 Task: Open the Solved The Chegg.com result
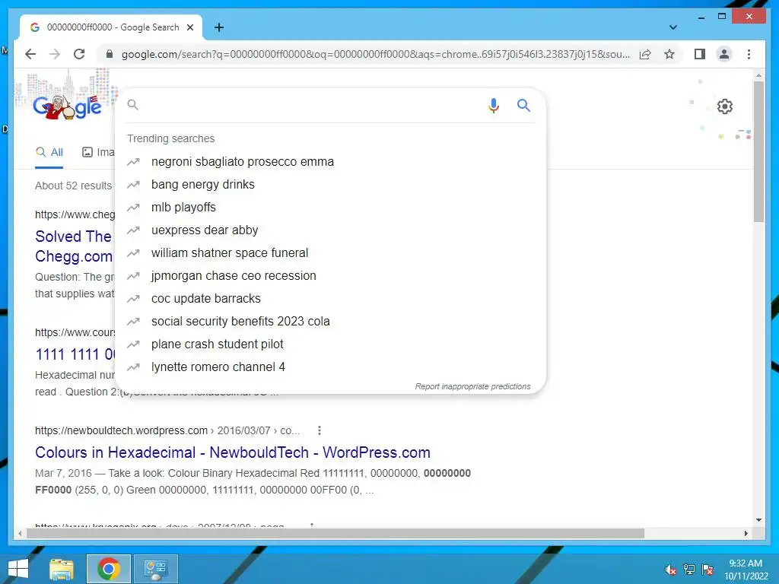point(74,246)
